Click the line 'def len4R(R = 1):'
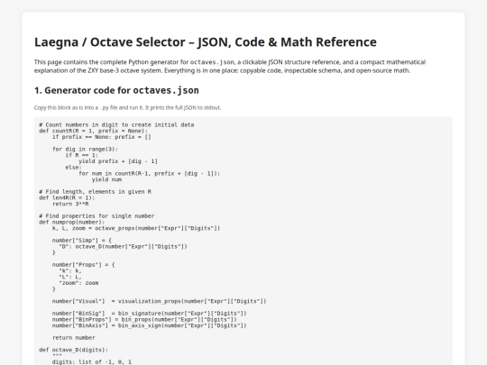 click(67, 197)
